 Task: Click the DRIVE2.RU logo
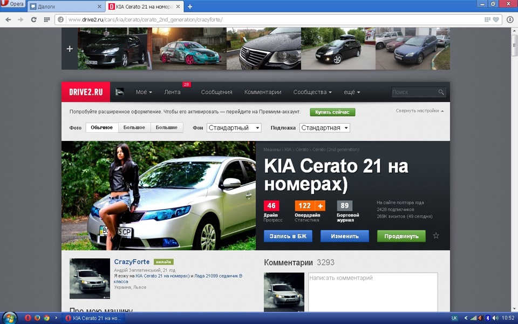(x=86, y=92)
